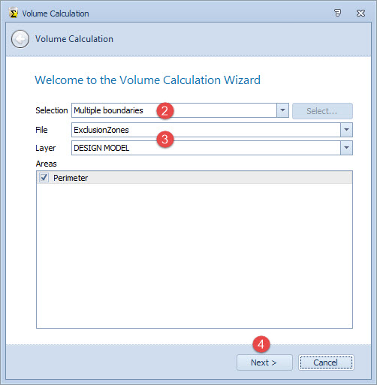The height and width of the screenshot is (385, 377).
Task: Click the Areas label
Action: (46, 164)
